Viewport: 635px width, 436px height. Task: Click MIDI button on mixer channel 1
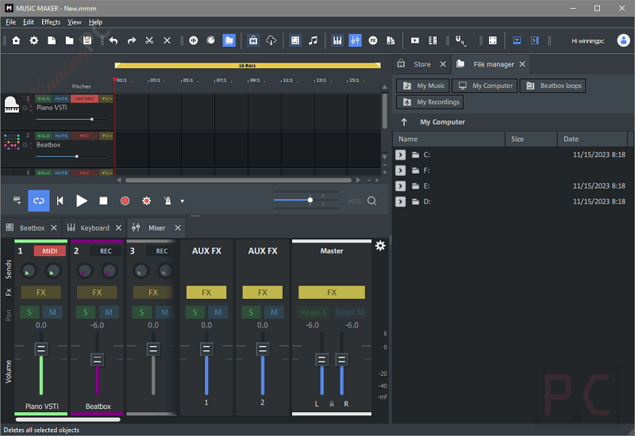50,251
